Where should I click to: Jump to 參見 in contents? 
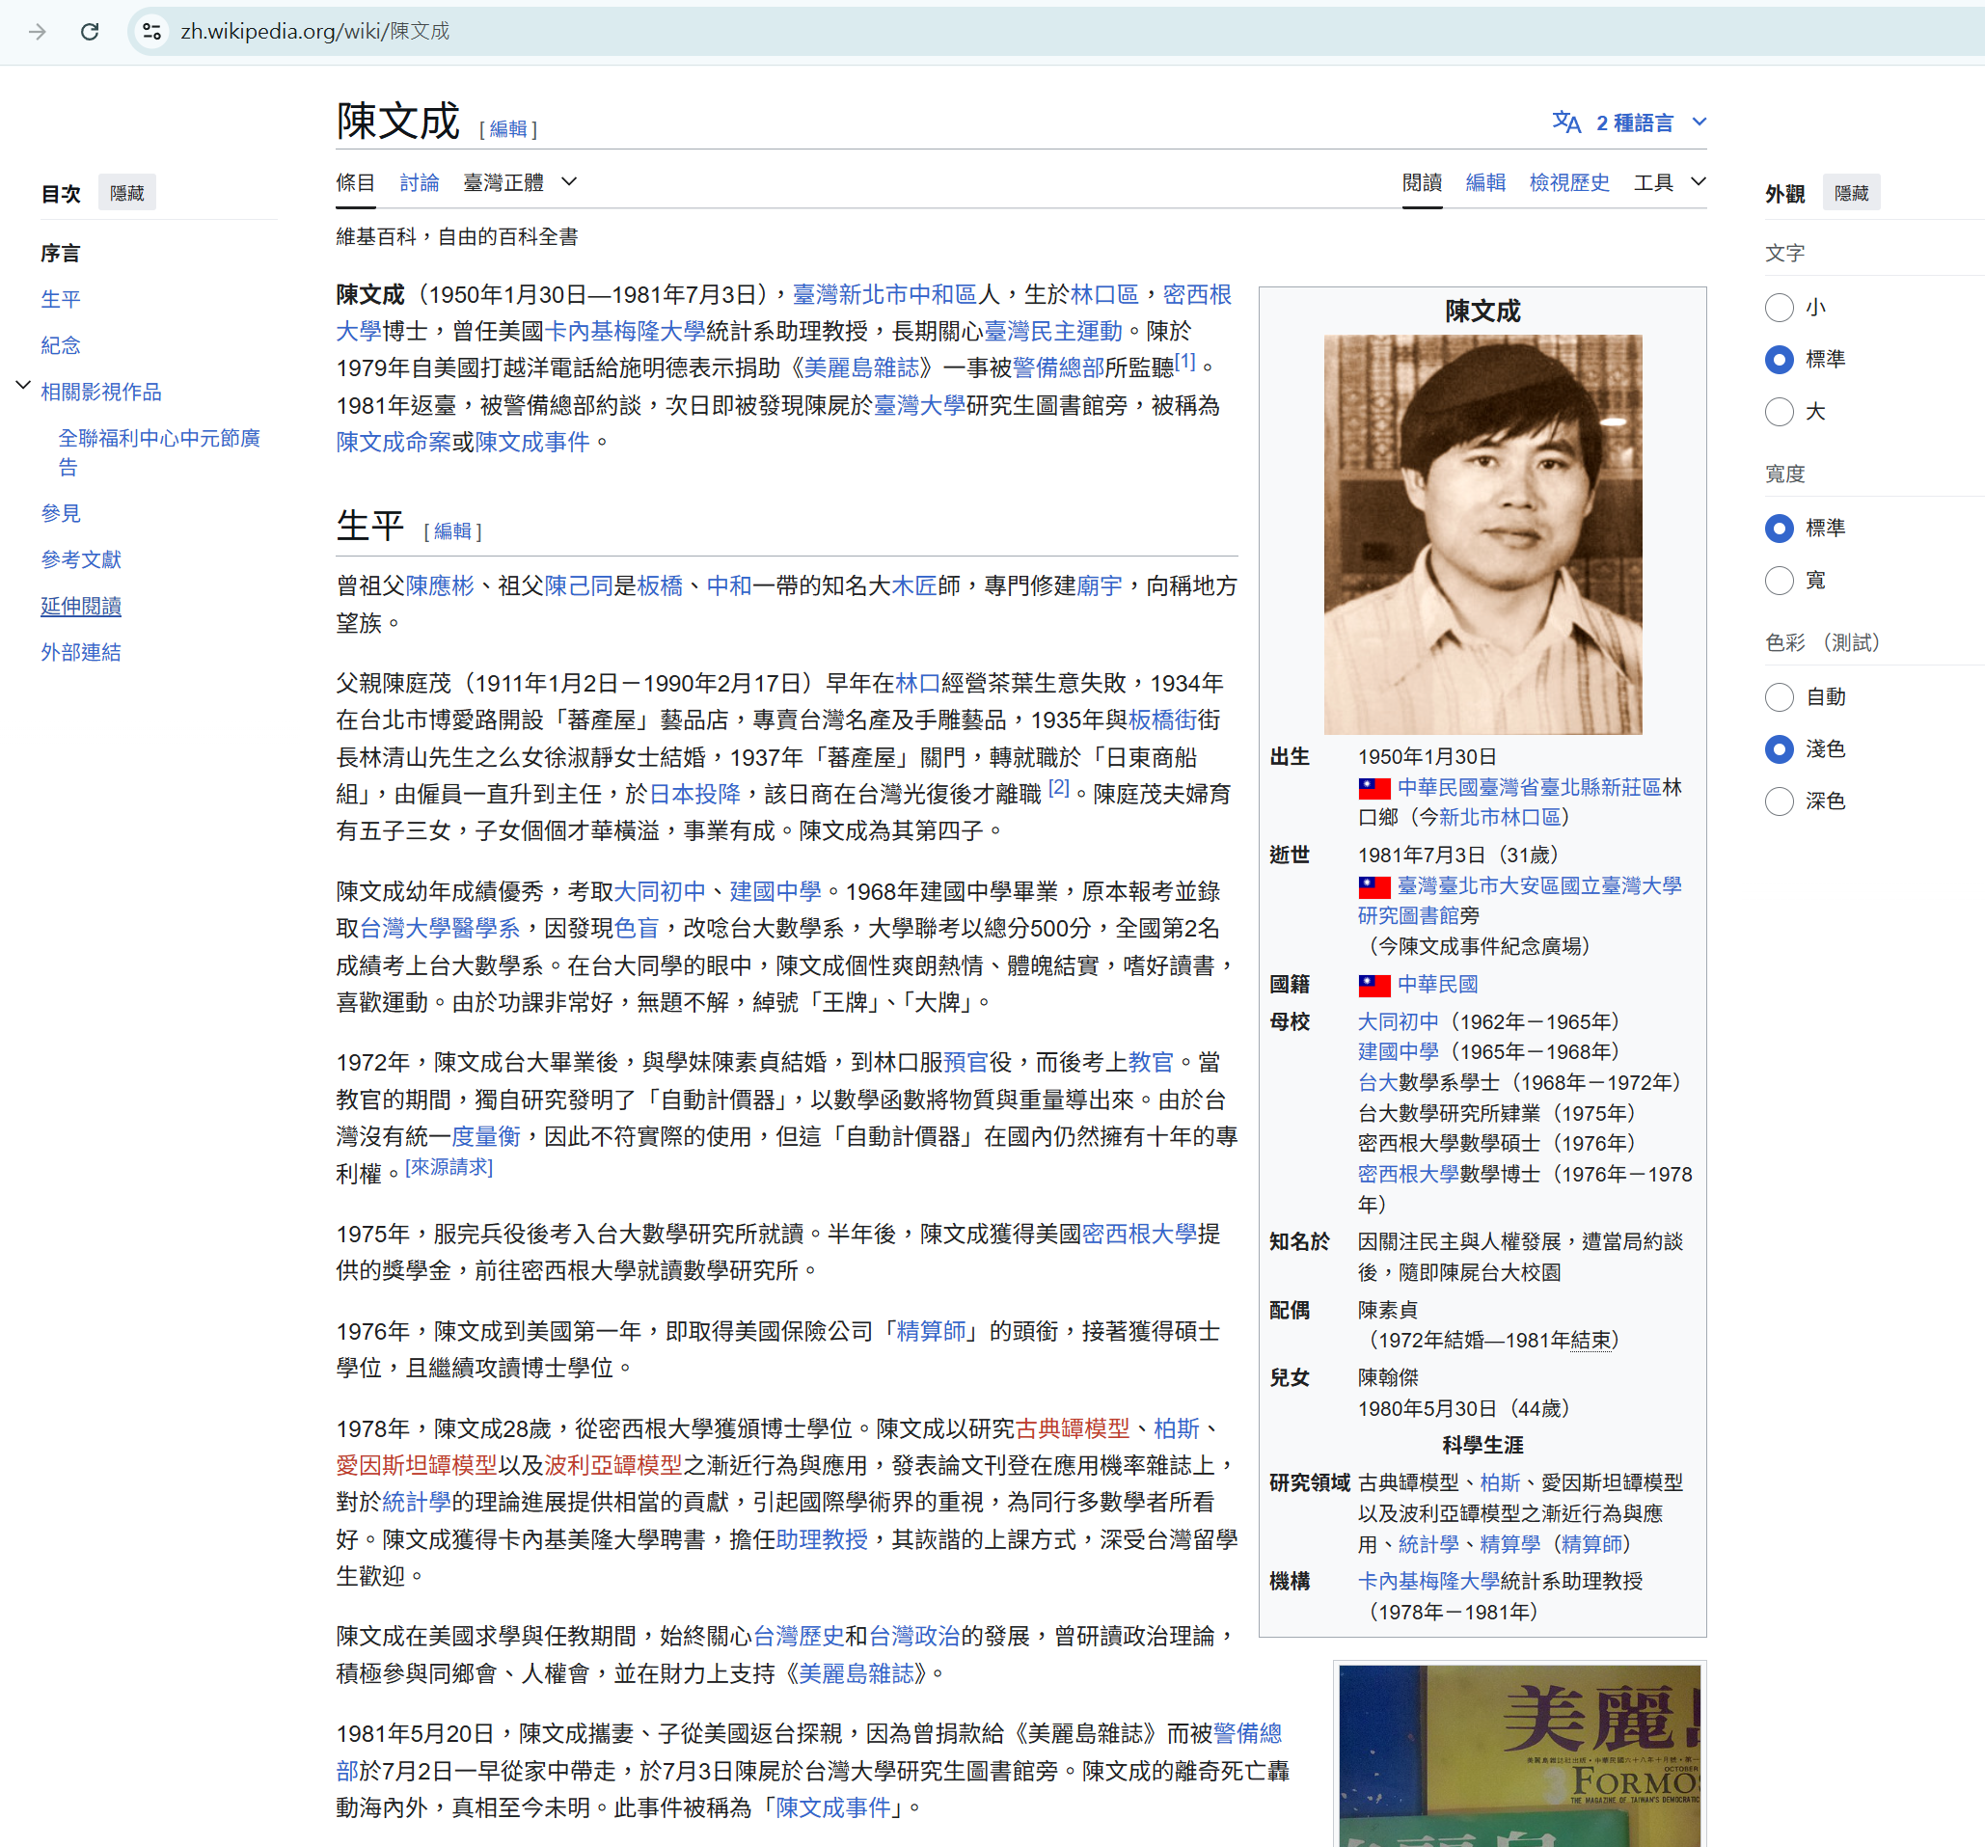61,513
